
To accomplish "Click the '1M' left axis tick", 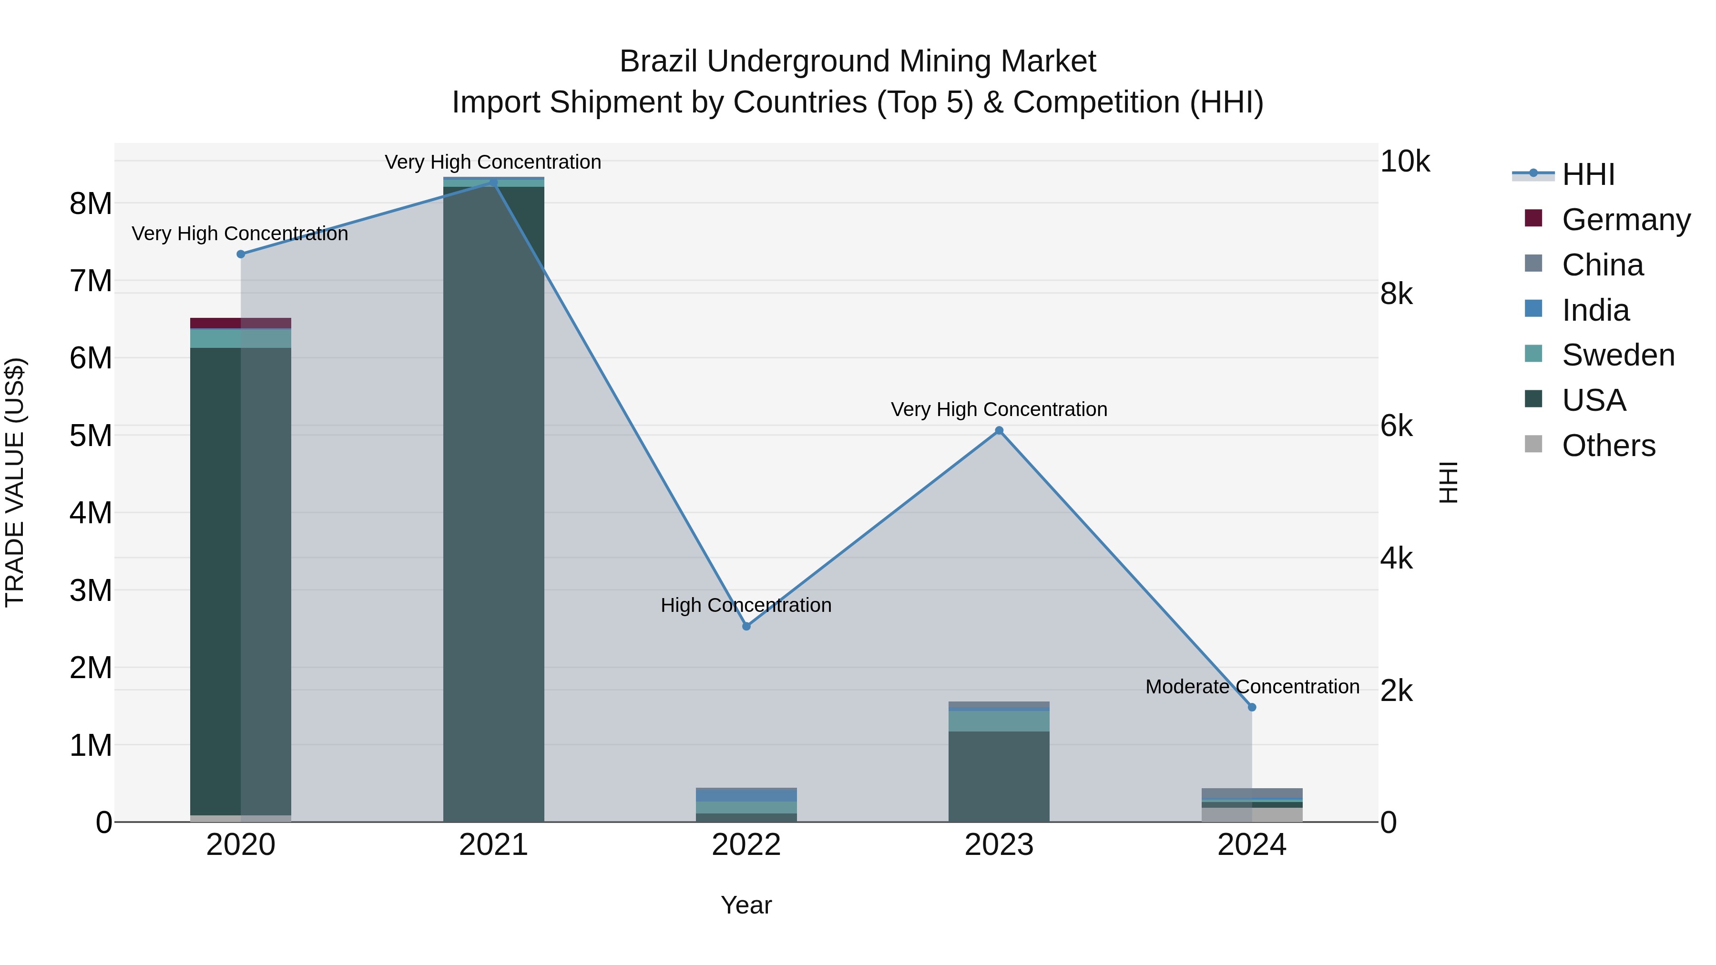I will click(91, 745).
